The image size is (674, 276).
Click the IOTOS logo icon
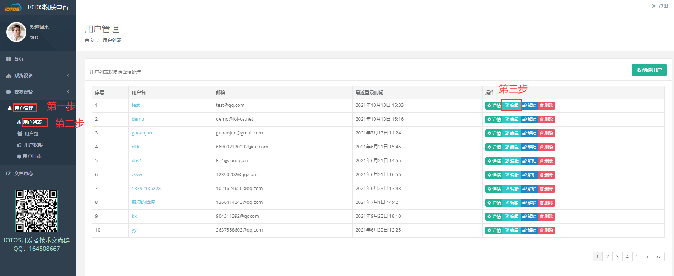13,7
